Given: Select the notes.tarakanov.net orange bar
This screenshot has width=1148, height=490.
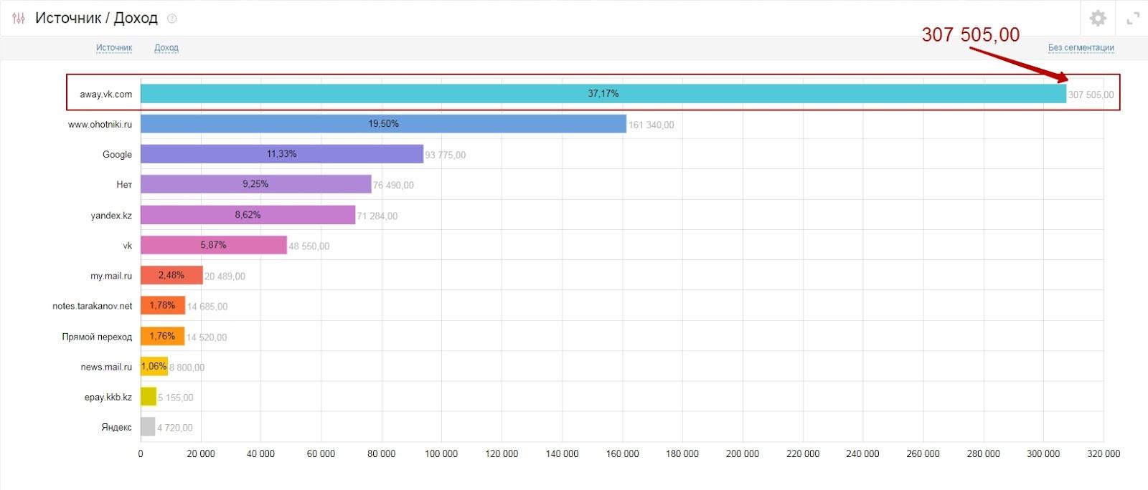Looking at the screenshot, I should 163,306.
